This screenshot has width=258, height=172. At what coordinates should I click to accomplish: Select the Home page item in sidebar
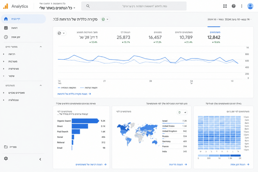[x=23, y=19]
